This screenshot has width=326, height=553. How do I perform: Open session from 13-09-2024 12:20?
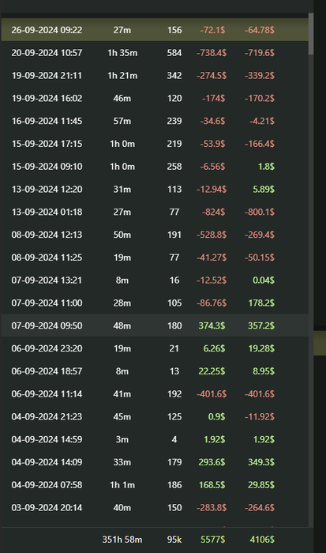click(x=155, y=190)
